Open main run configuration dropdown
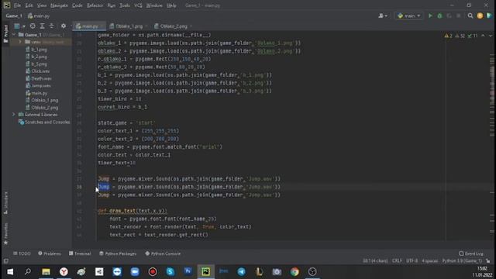Viewport: 496px width, 279px height. [408, 15]
